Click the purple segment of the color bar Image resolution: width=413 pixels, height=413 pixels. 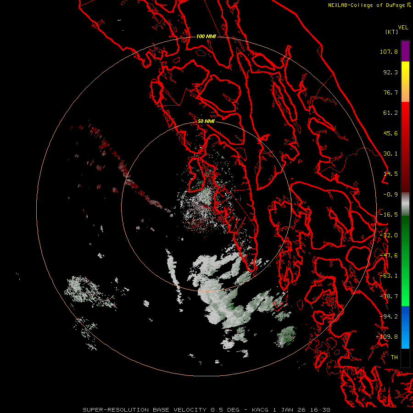[x=405, y=51]
